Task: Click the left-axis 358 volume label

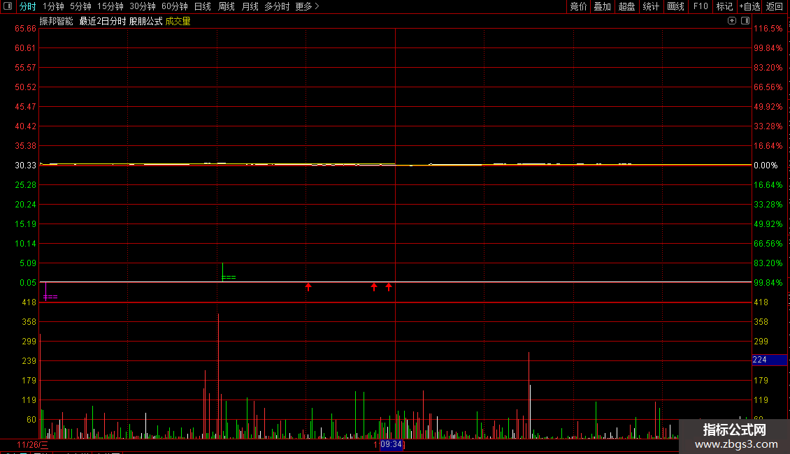Action: click(x=29, y=321)
